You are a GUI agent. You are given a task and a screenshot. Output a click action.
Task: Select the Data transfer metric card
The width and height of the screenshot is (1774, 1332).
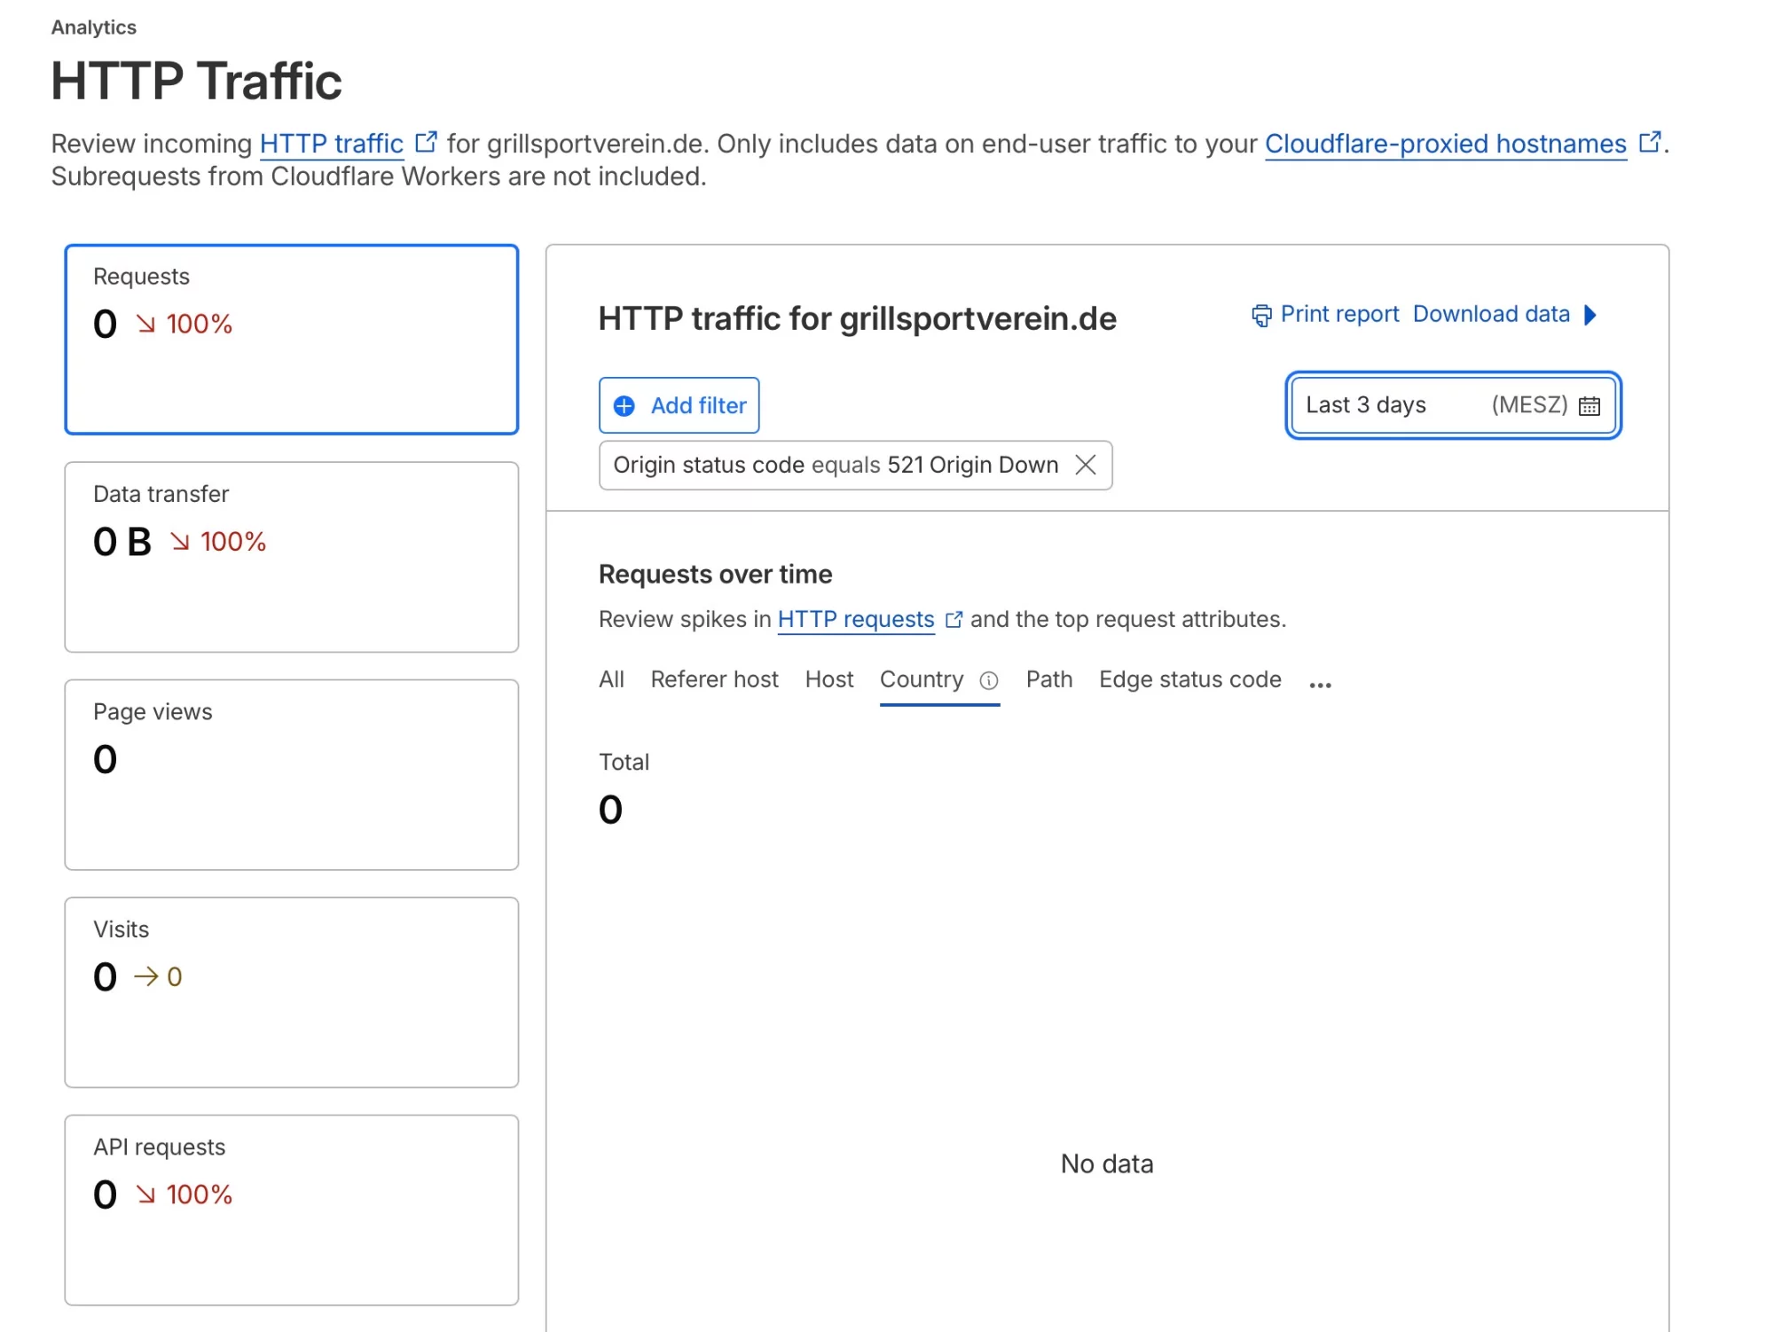292,557
